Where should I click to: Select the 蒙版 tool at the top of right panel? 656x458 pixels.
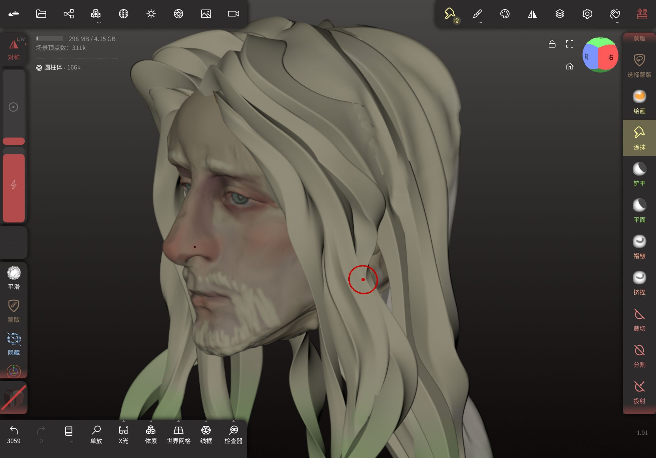(x=639, y=38)
